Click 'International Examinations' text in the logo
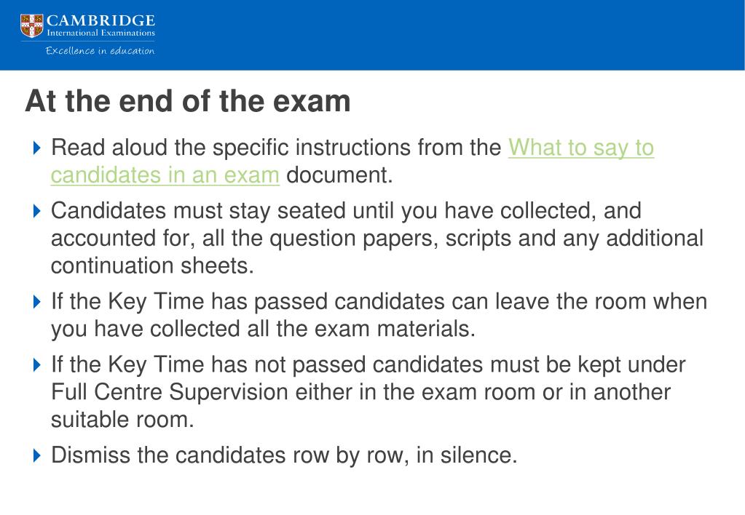 (100, 33)
